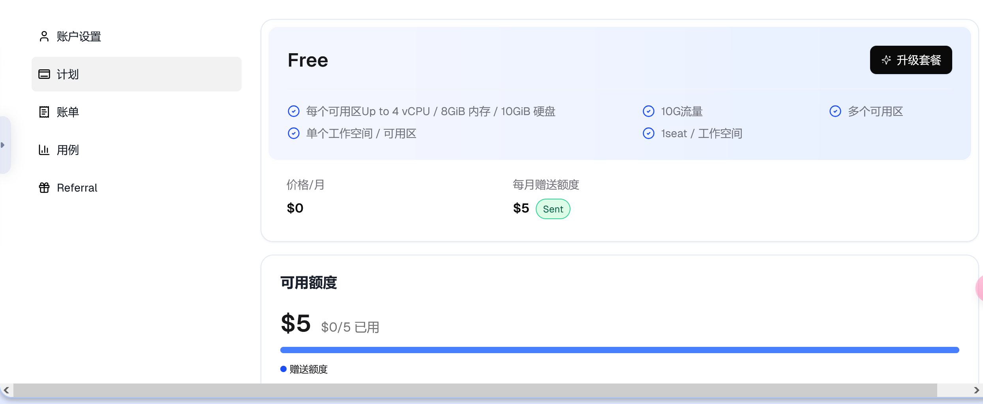Click the check icon beside 1seat / 工作空间

tap(649, 133)
